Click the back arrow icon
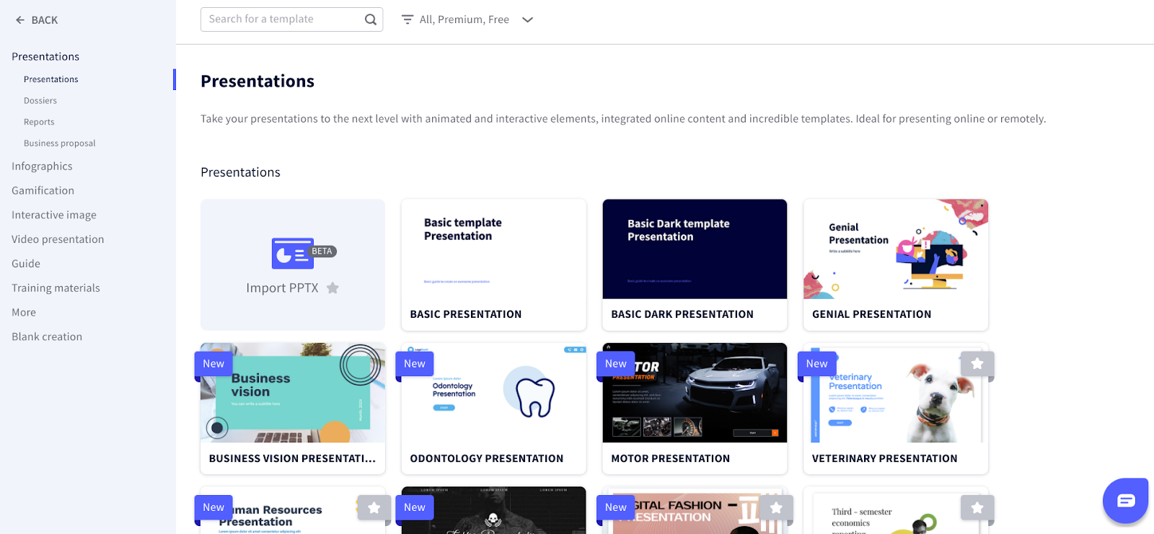The image size is (1154, 534). coord(20,20)
